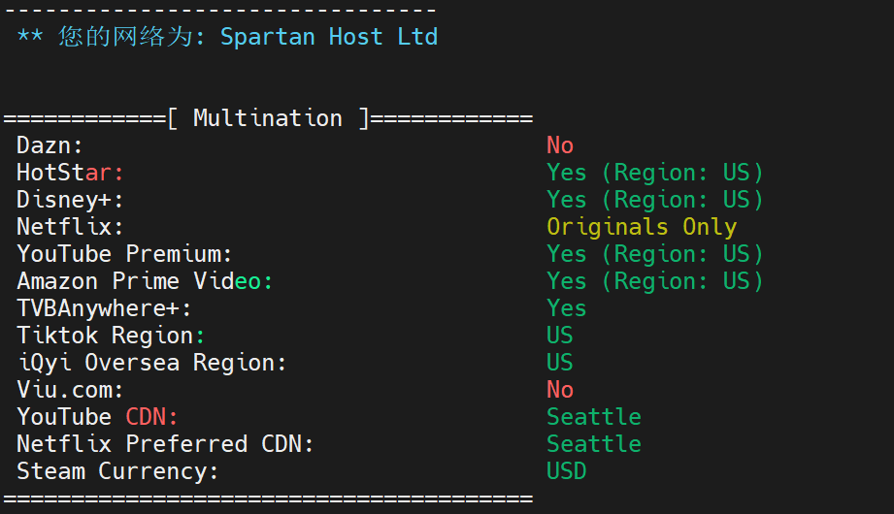Click the Steam Currency label
Screen dimensions: 894x514
click(117, 471)
